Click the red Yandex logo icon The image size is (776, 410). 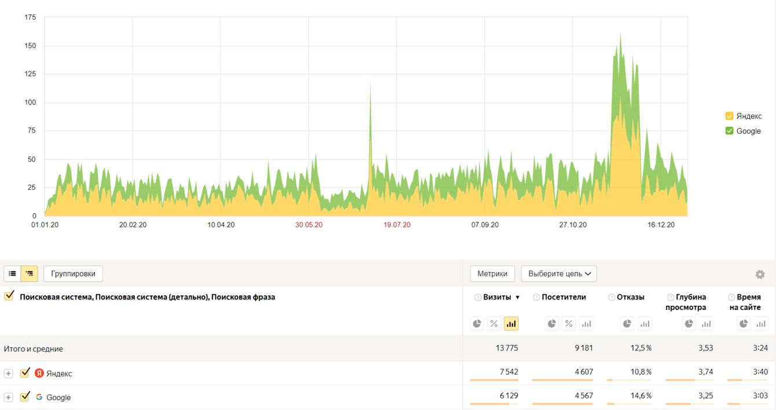point(39,373)
